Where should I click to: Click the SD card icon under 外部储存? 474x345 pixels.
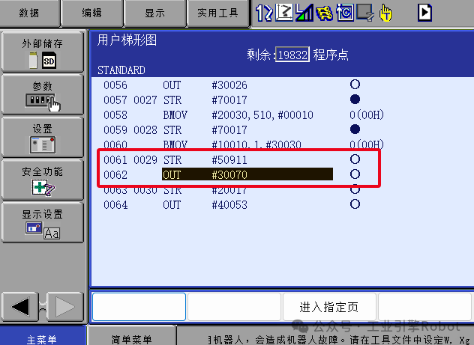point(49,61)
